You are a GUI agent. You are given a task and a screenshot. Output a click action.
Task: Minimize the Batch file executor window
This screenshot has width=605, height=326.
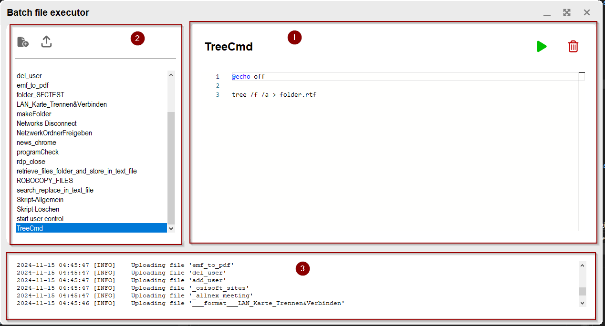547,13
